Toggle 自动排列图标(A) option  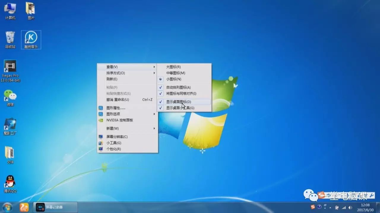click(184, 87)
